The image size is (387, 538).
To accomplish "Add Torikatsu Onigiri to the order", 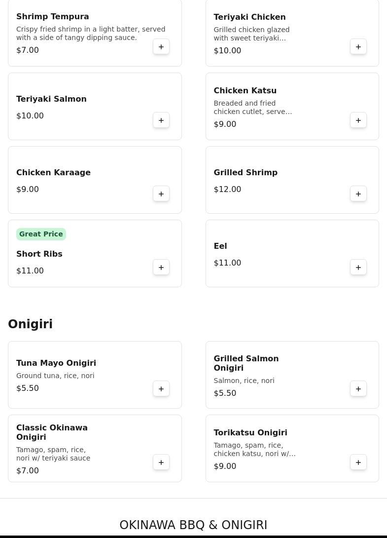I will (358, 462).
